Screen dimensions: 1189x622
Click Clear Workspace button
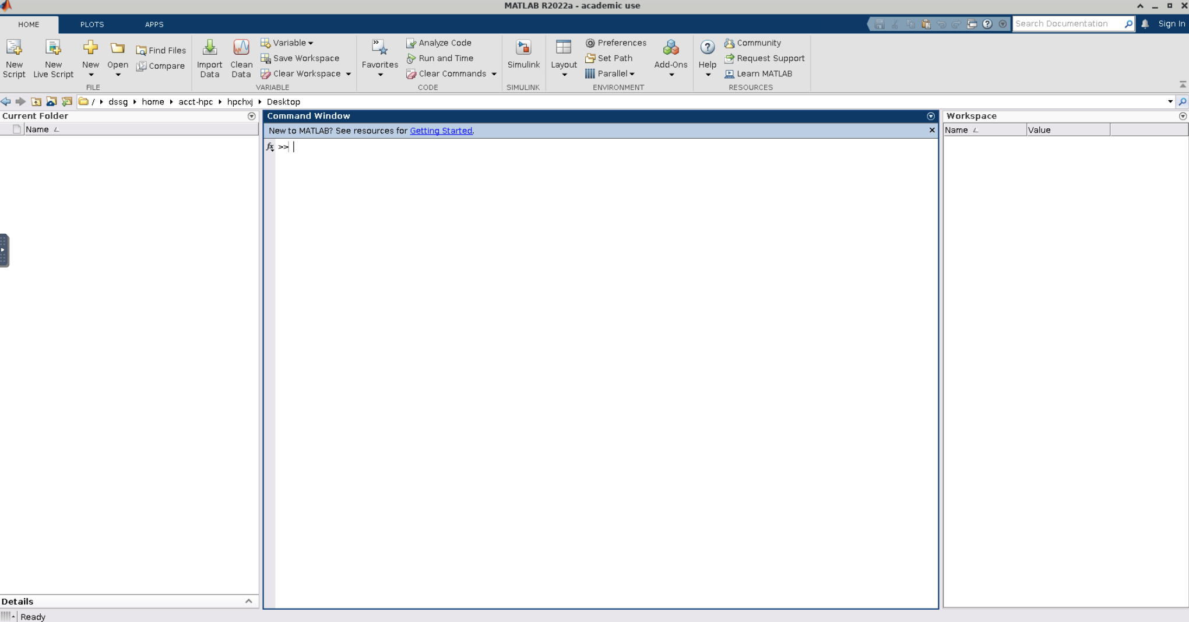pyautogui.click(x=301, y=74)
